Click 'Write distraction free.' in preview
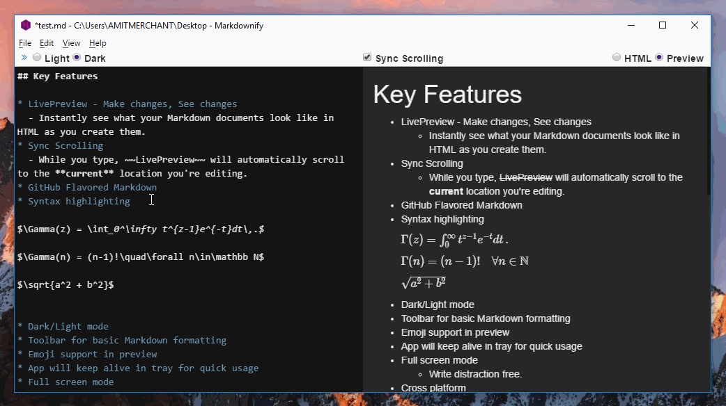This screenshot has width=726, height=406. click(475, 374)
